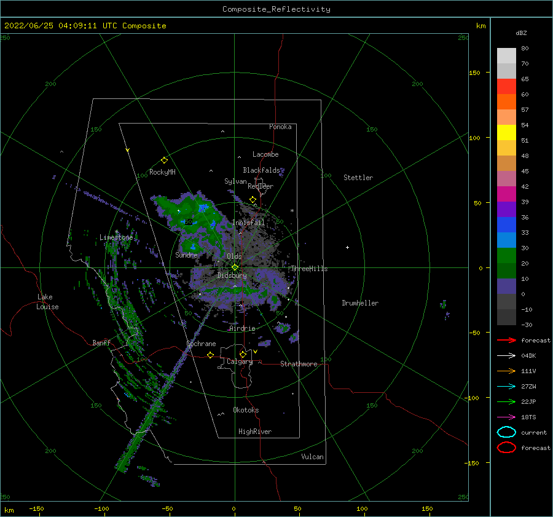Click the yellow diamond marker below RedDeer
Image resolution: width=553 pixels, height=517 pixels.
pos(253,200)
